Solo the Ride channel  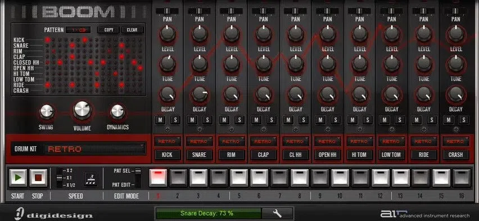coord(431,120)
